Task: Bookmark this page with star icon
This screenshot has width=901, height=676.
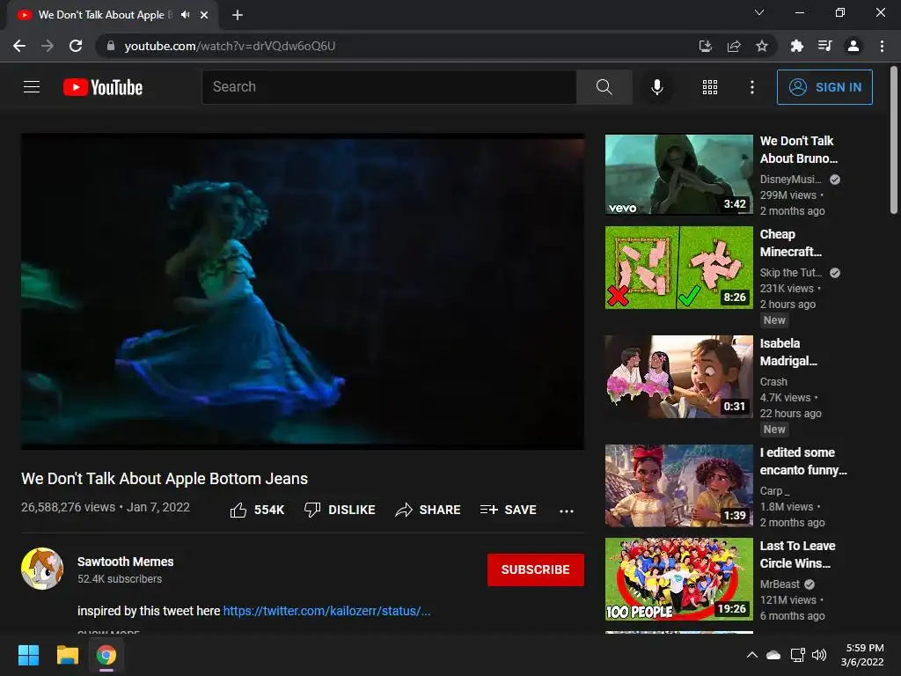Action: (x=761, y=46)
